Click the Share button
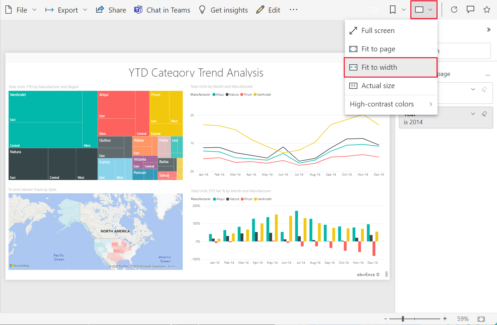This screenshot has height=325, width=497. click(111, 10)
